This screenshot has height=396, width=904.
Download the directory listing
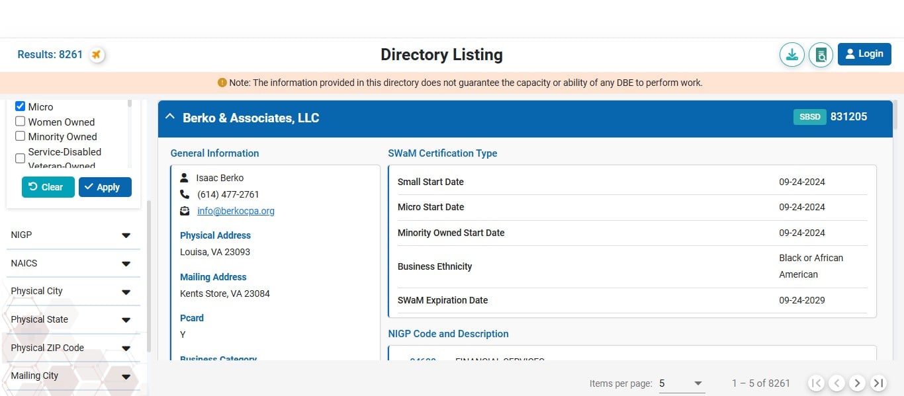(791, 54)
